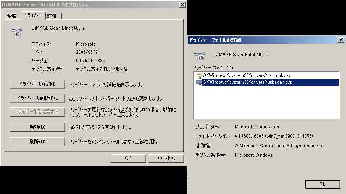Image resolution: width=346 pixels, height=194 pixels.
Task: Open the 詳細 tab
Action: coord(52,16)
